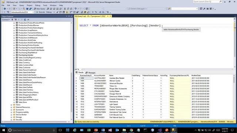Open the File menu
237x133 pixels.
pyautogui.click(x=3, y=5)
